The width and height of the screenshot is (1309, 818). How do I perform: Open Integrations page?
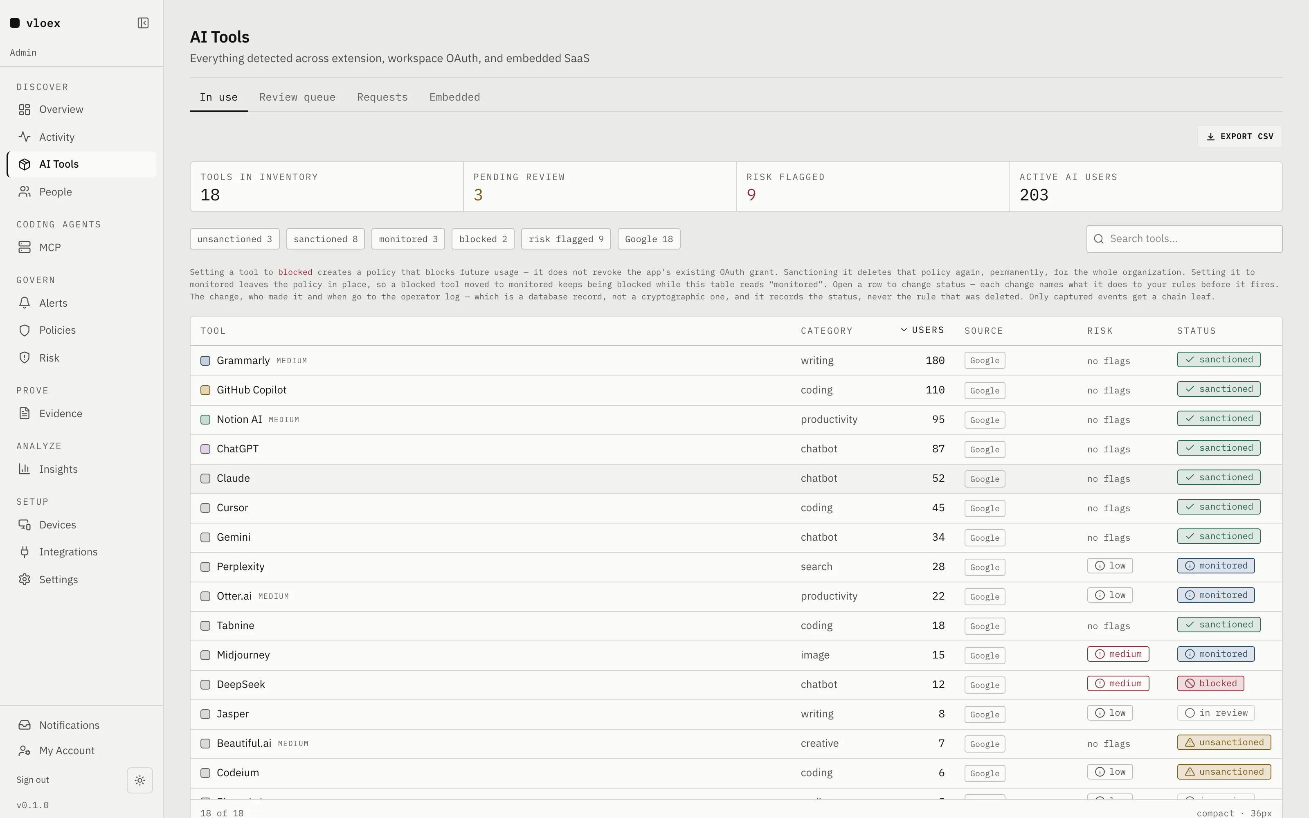coord(82,552)
